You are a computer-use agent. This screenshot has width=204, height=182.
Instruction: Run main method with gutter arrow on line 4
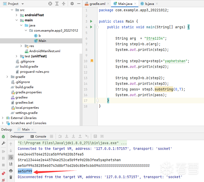[x=91, y=27]
